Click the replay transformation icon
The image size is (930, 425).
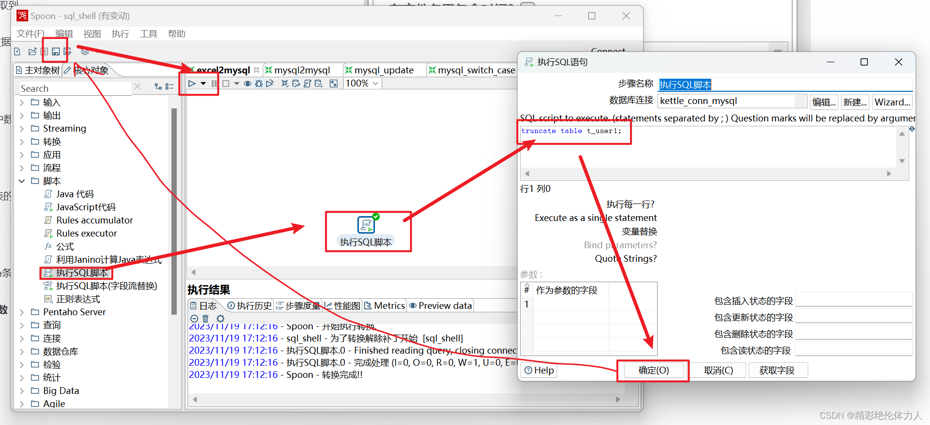tap(270, 84)
